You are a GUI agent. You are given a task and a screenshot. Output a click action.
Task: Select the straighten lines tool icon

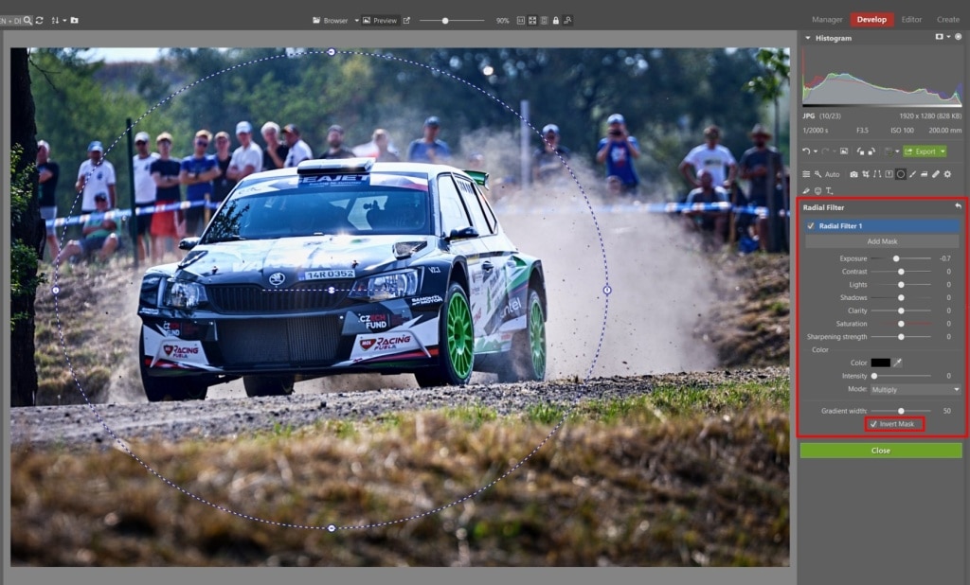tap(877, 174)
